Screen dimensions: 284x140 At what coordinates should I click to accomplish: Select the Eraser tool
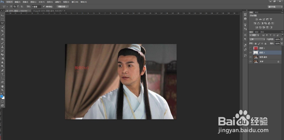[2, 55]
